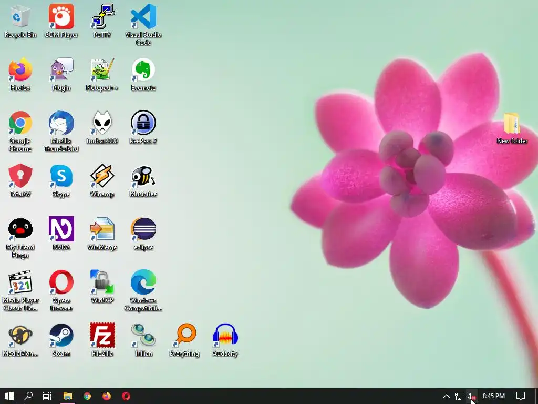Select the Recycle Bin desktop icon
538x404 pixels.
click(x=20, y=22)
